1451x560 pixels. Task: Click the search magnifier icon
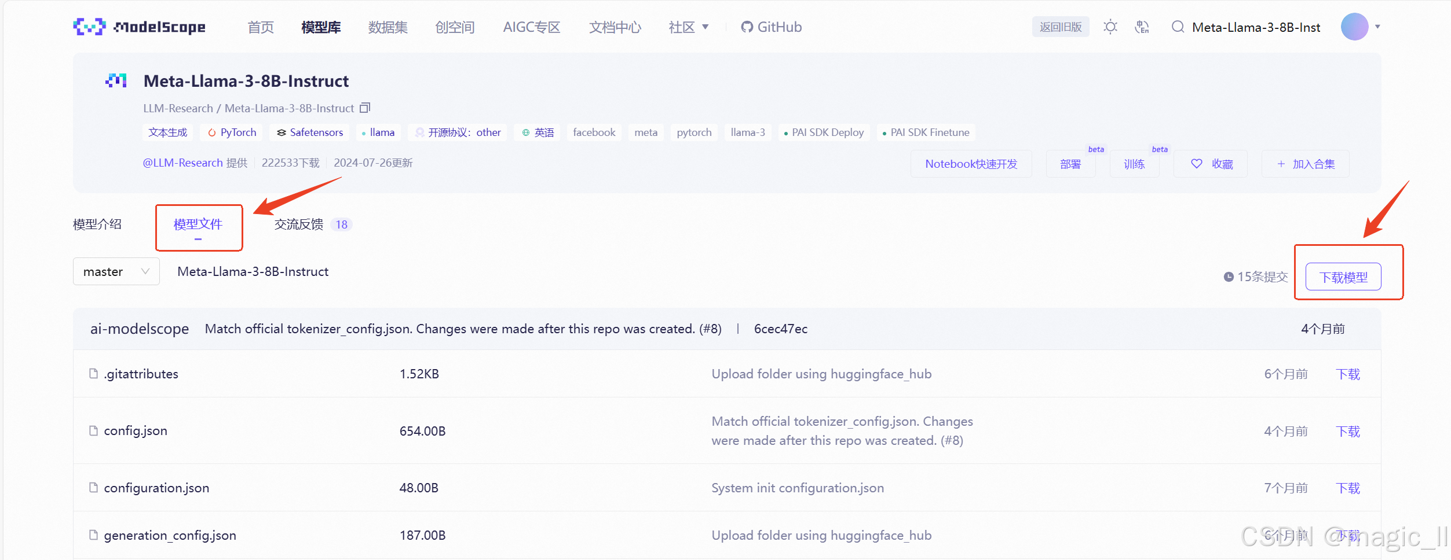(x=1178, y=27)
